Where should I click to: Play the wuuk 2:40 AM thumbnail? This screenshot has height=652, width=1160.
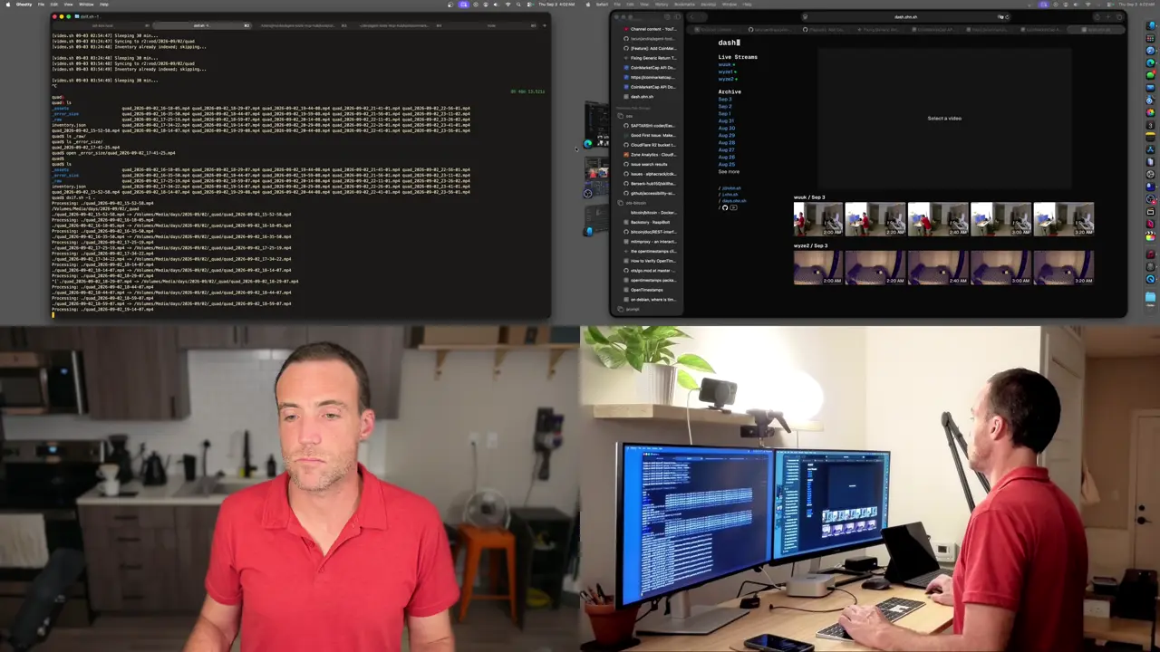[x=938, y=219]
